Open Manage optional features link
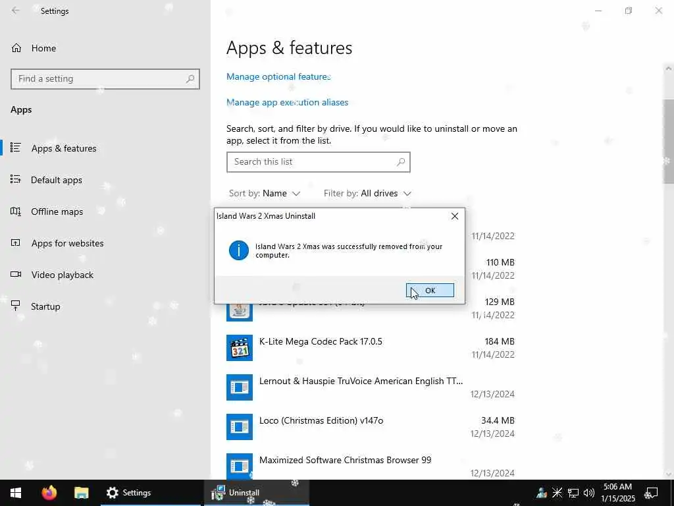Image resolution: width=674 pixels, height=506 pixels. point(278,76)
